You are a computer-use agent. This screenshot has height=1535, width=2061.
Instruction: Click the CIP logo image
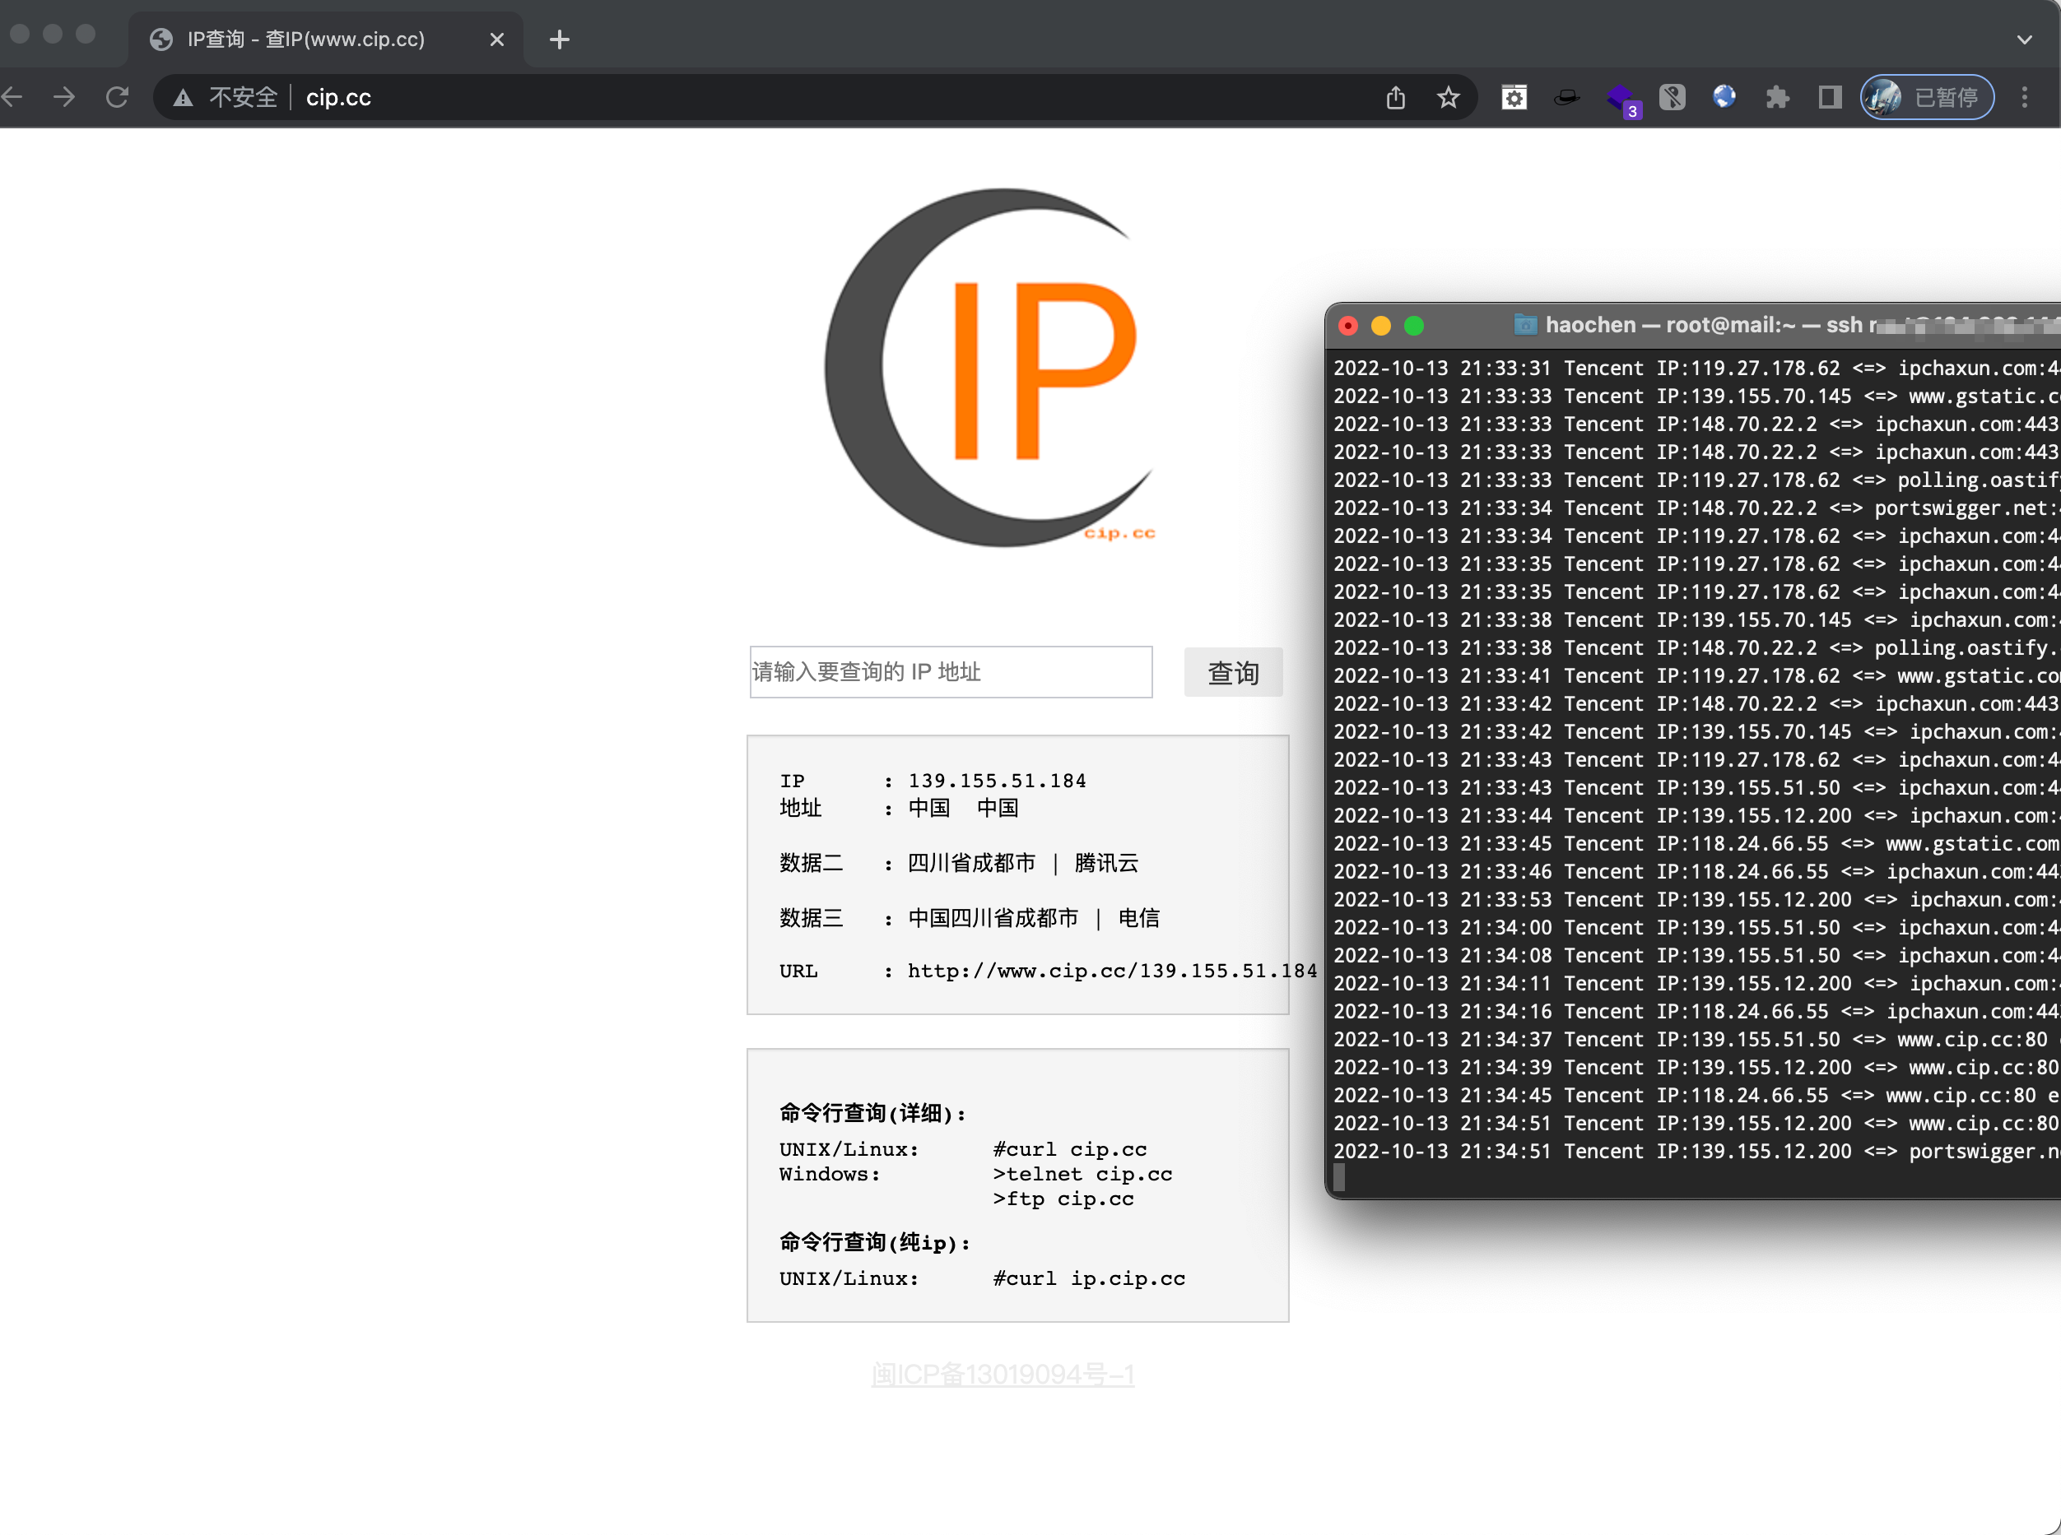pyautogui.click(x=992, y=367)
